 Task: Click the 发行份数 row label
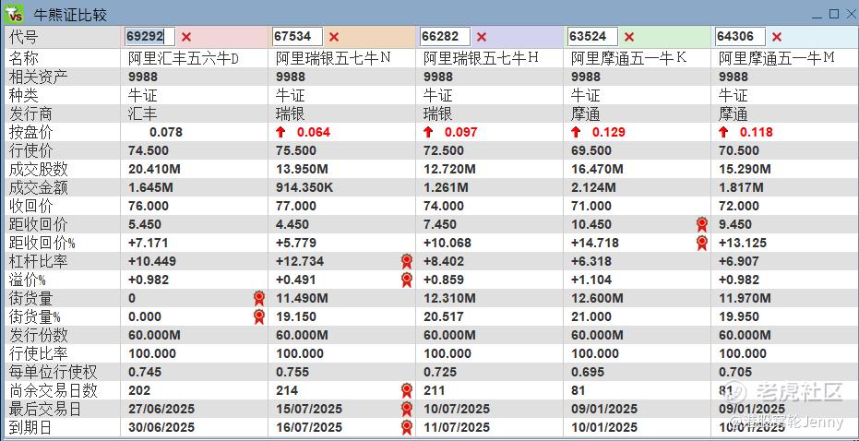[39, 335]
